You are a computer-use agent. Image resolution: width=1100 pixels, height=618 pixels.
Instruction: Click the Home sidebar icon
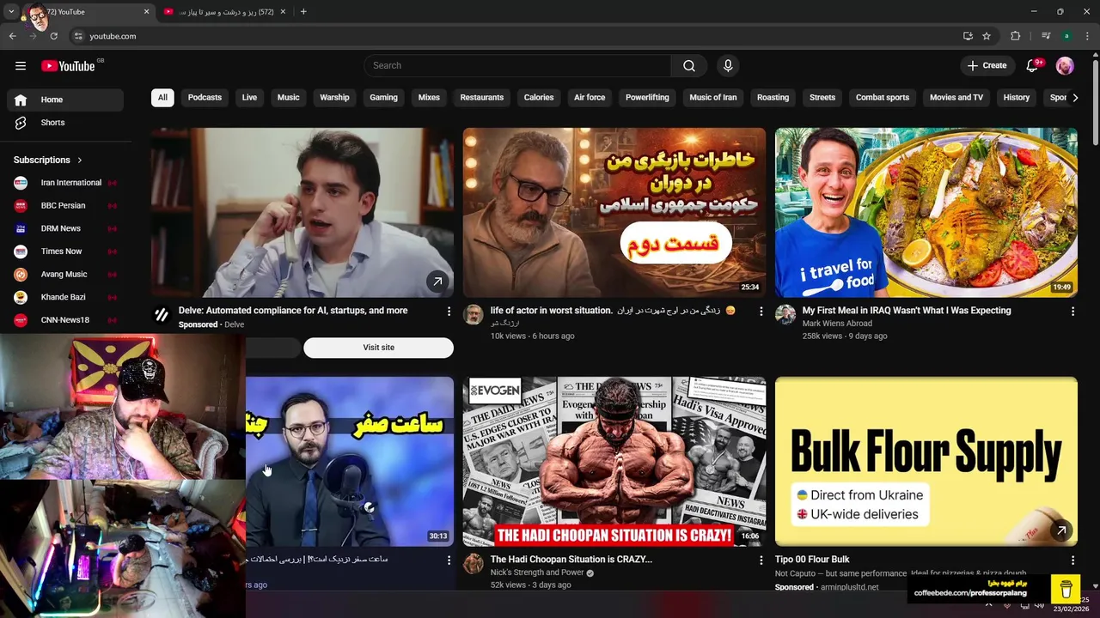tap(21, 100)
